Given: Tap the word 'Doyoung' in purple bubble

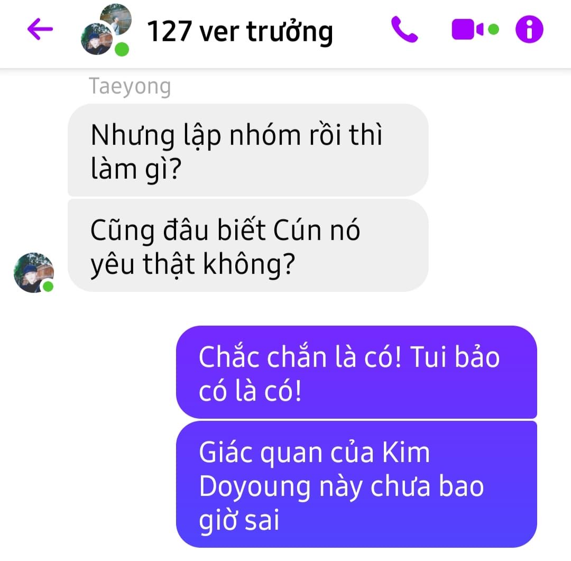Looking at the screenshot, I should click(254, 486).
